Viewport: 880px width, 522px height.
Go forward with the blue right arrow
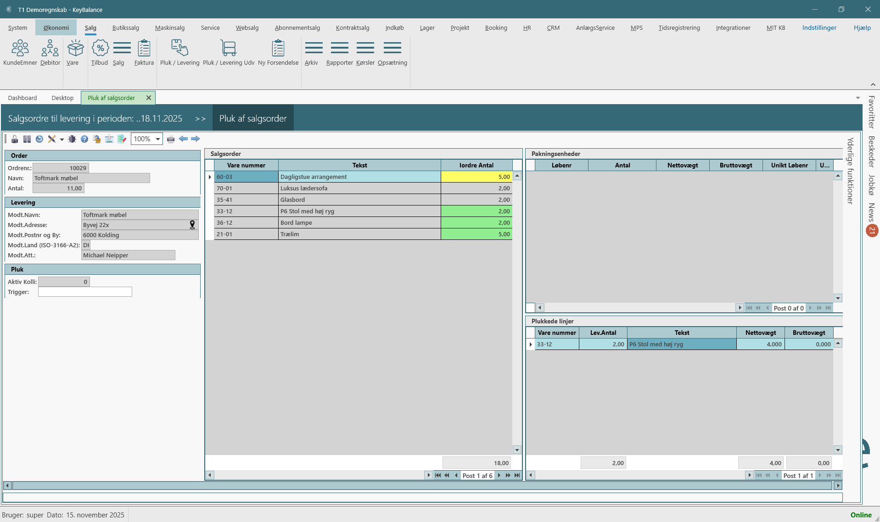pyautogui.click(x=196, y=139)
